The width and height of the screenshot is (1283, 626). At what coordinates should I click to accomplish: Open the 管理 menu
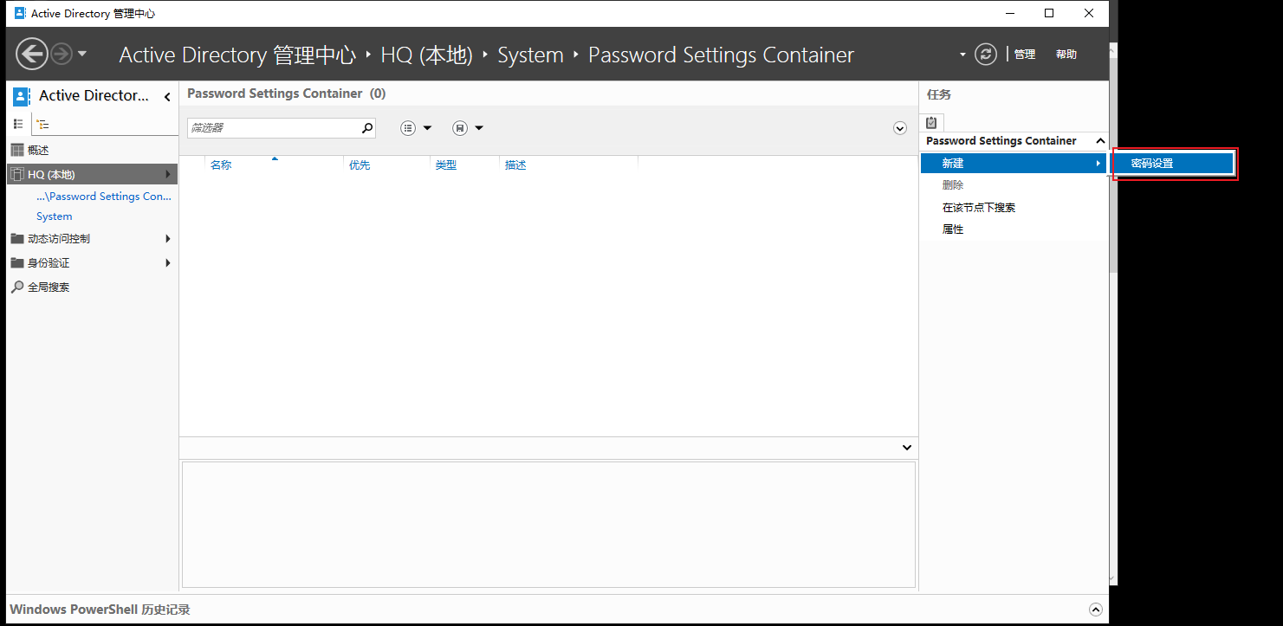pos(1025,55)
